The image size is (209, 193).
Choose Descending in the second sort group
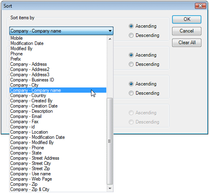(x=144, y=64)
